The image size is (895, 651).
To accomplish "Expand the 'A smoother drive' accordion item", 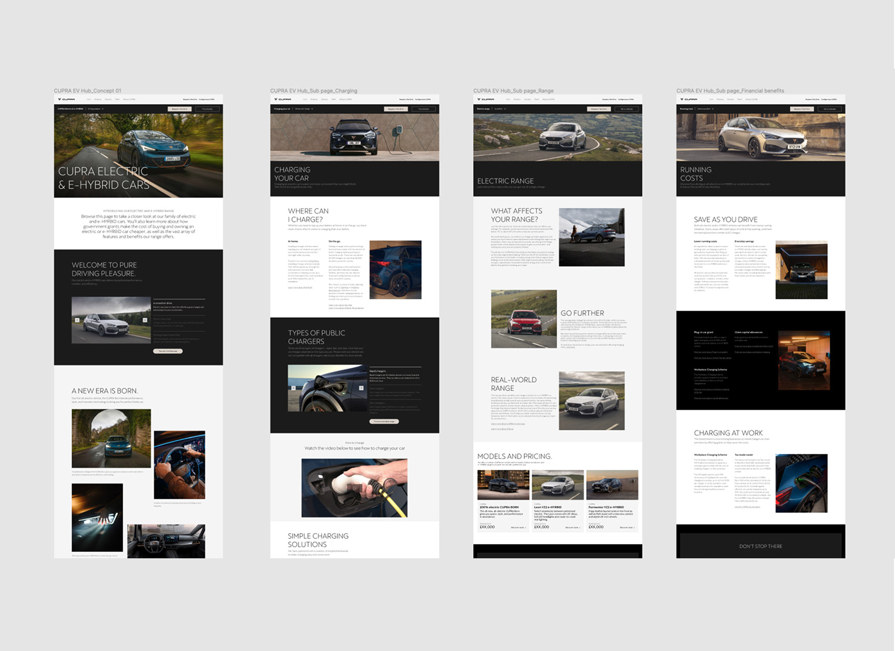I will (179, 306).
